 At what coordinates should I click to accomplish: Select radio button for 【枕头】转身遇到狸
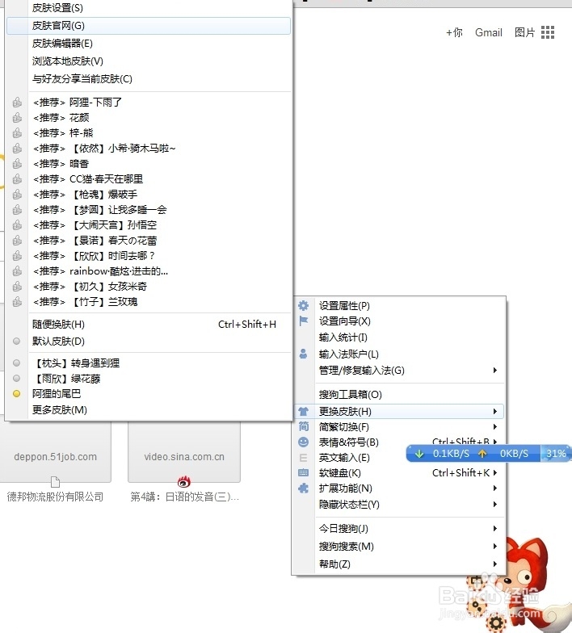click(16, 363)
